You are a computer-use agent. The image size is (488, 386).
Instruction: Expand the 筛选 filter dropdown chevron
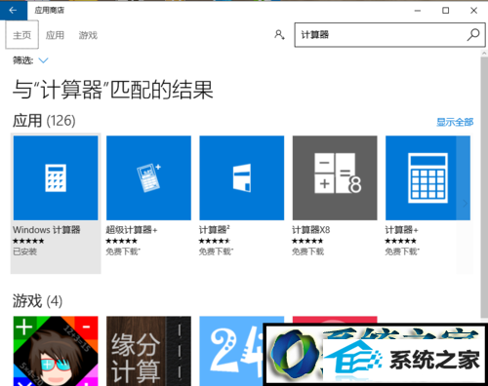point(43,60)
